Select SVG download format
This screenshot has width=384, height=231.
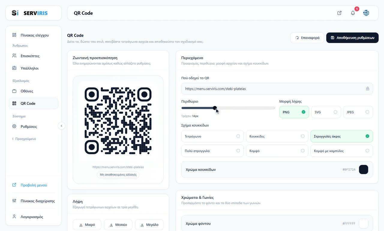click(x=326, y=112)
